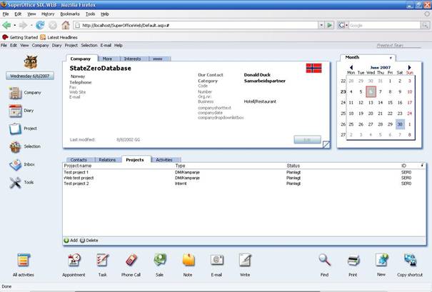
Task: Open Firefox History menu
Action: (48, 14)
